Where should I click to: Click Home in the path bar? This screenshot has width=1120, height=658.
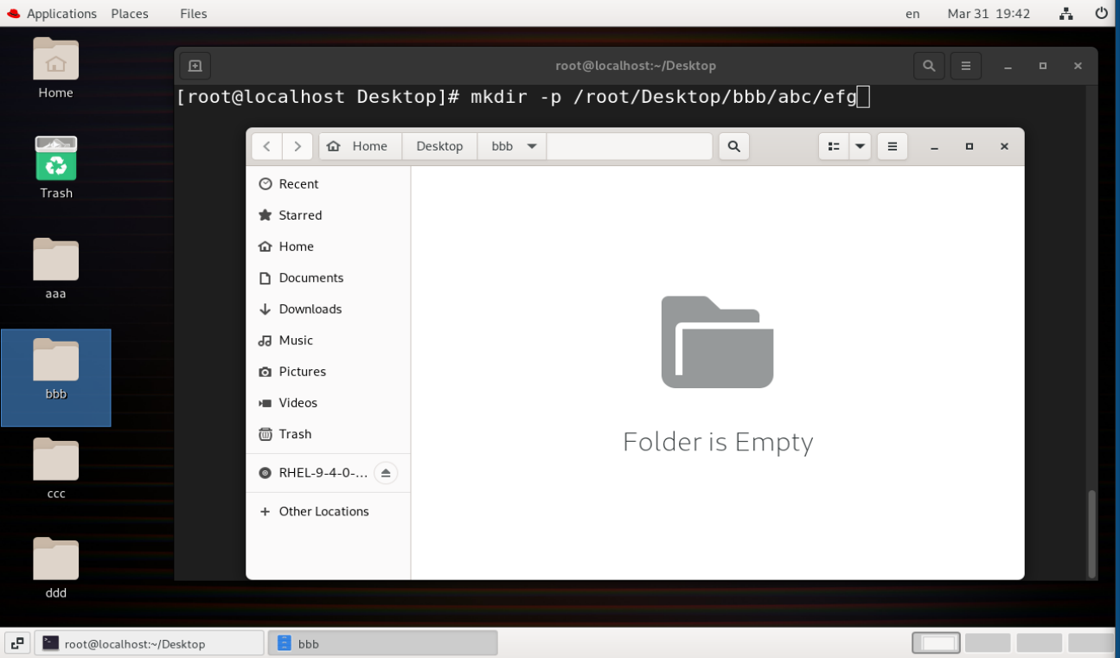[x=360, y=146]
